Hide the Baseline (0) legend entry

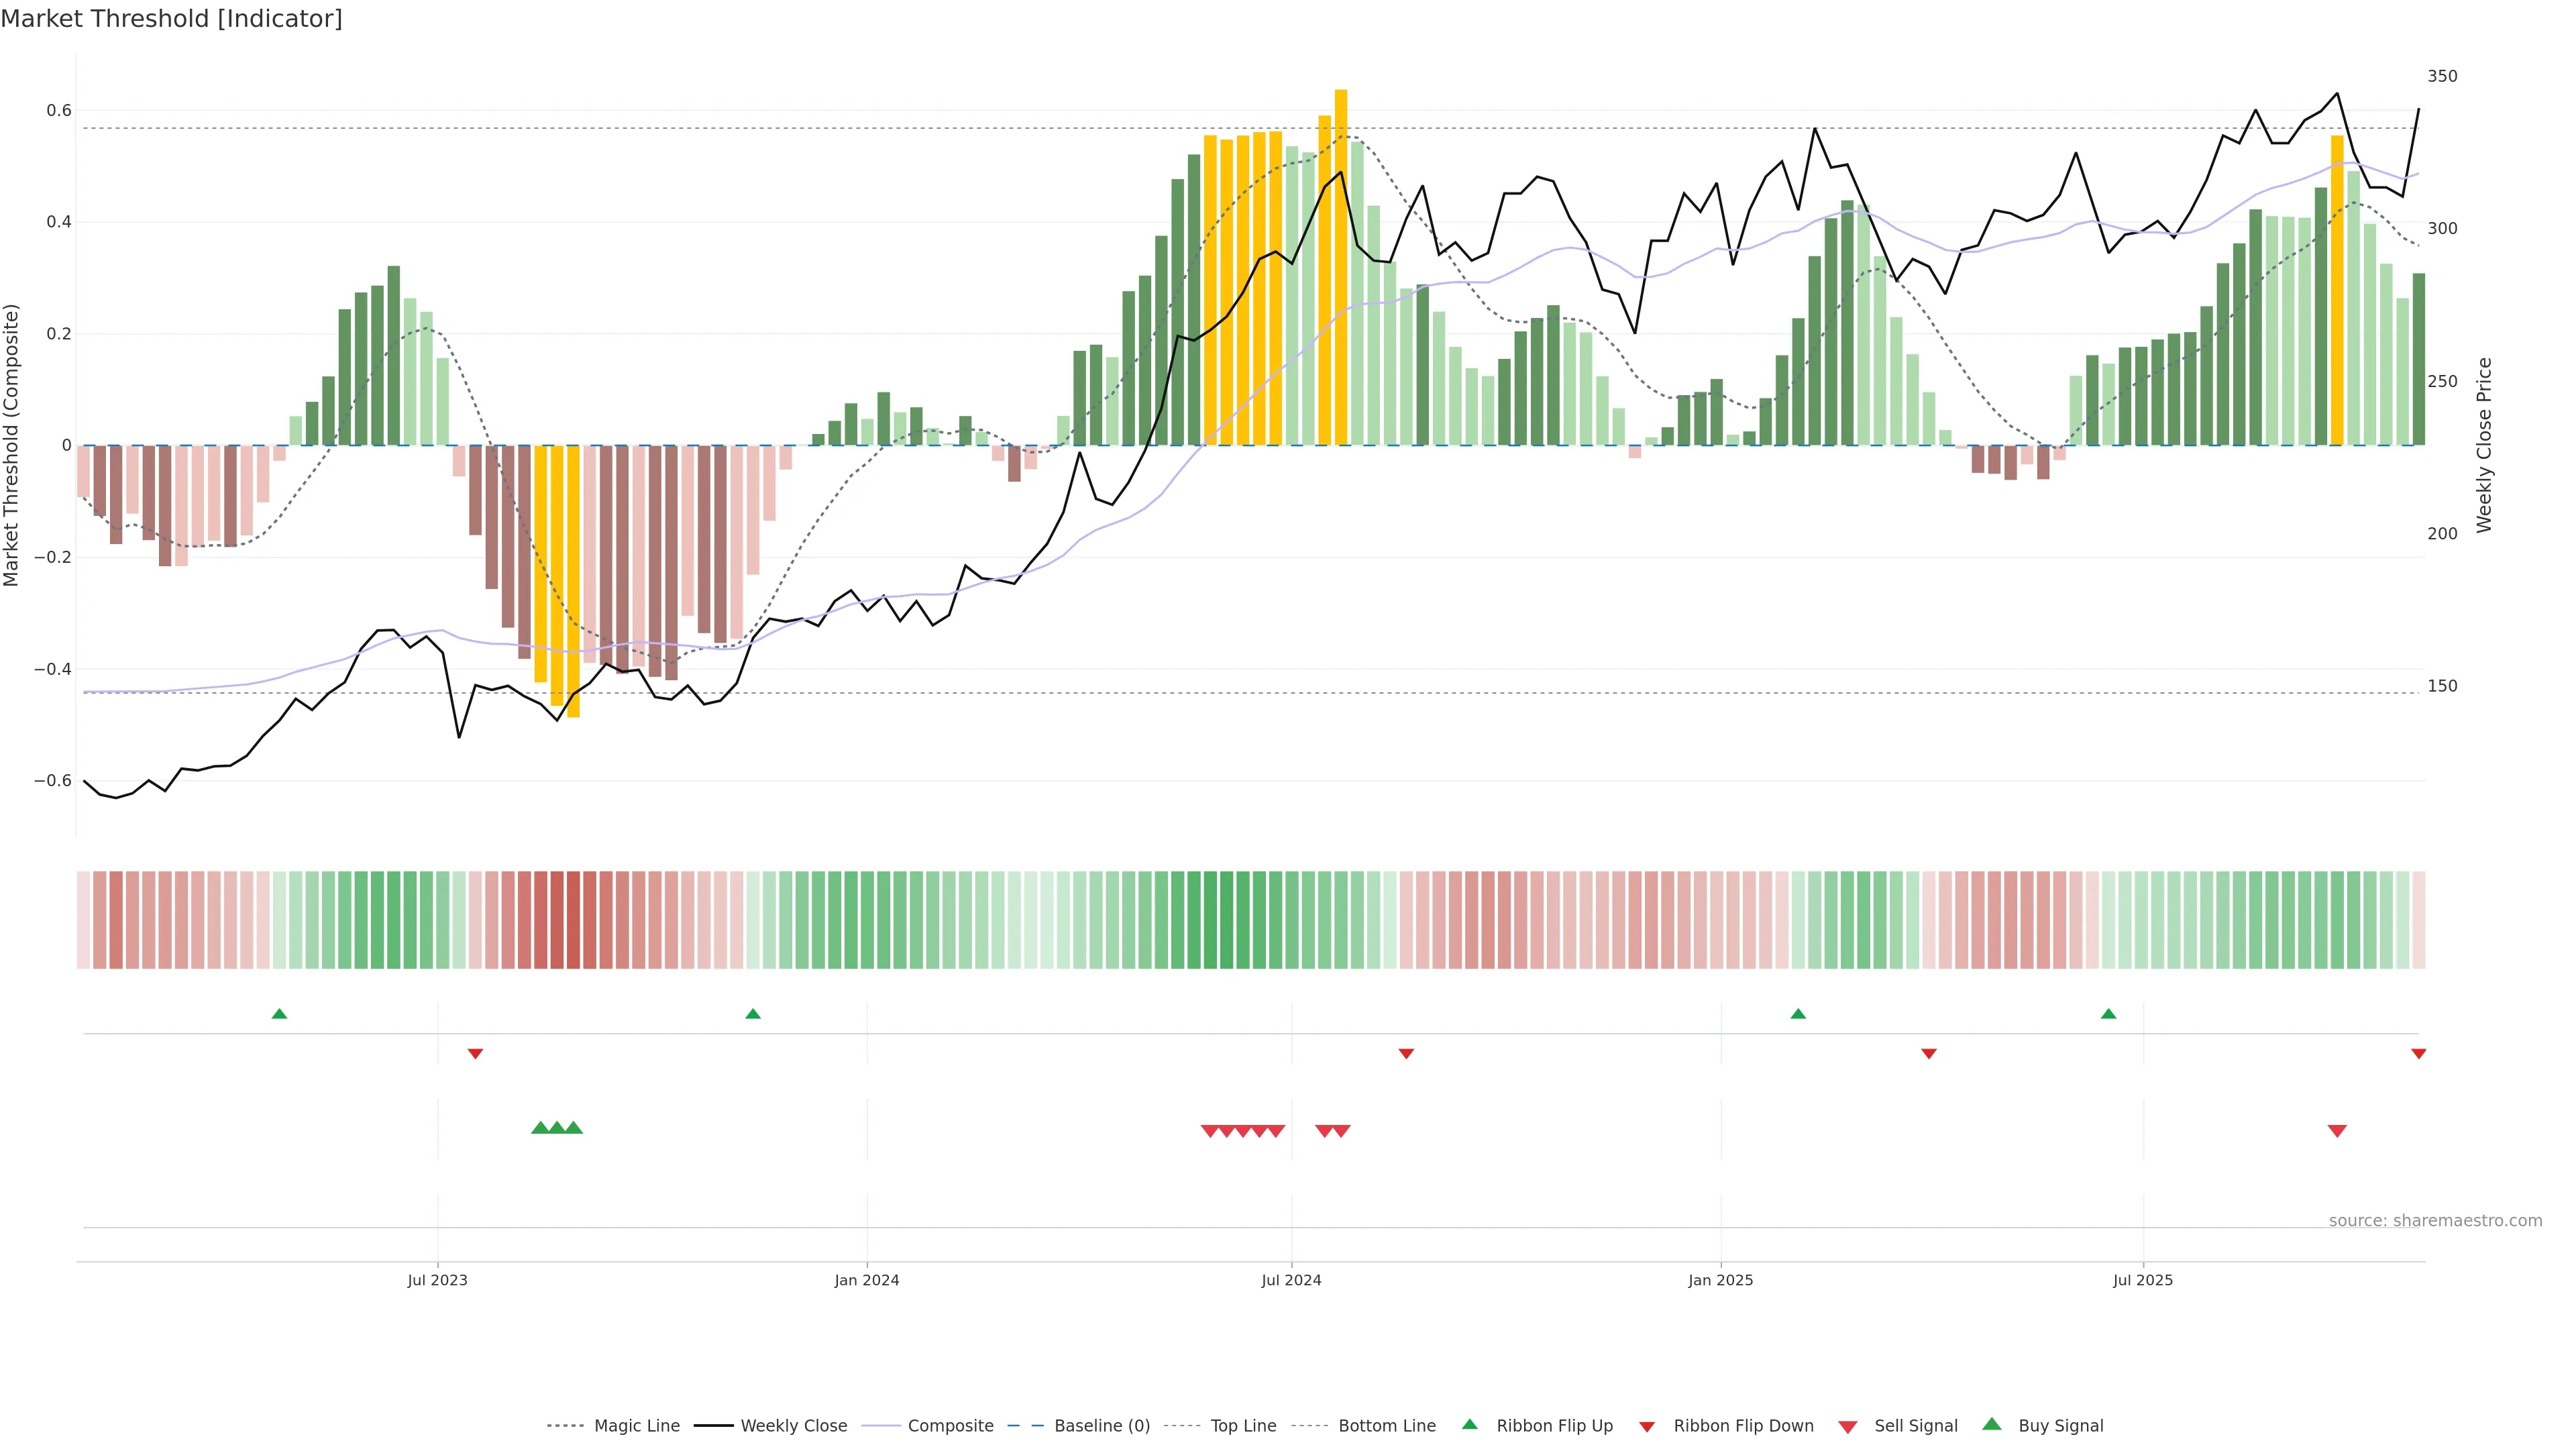pos(1101,1426)
